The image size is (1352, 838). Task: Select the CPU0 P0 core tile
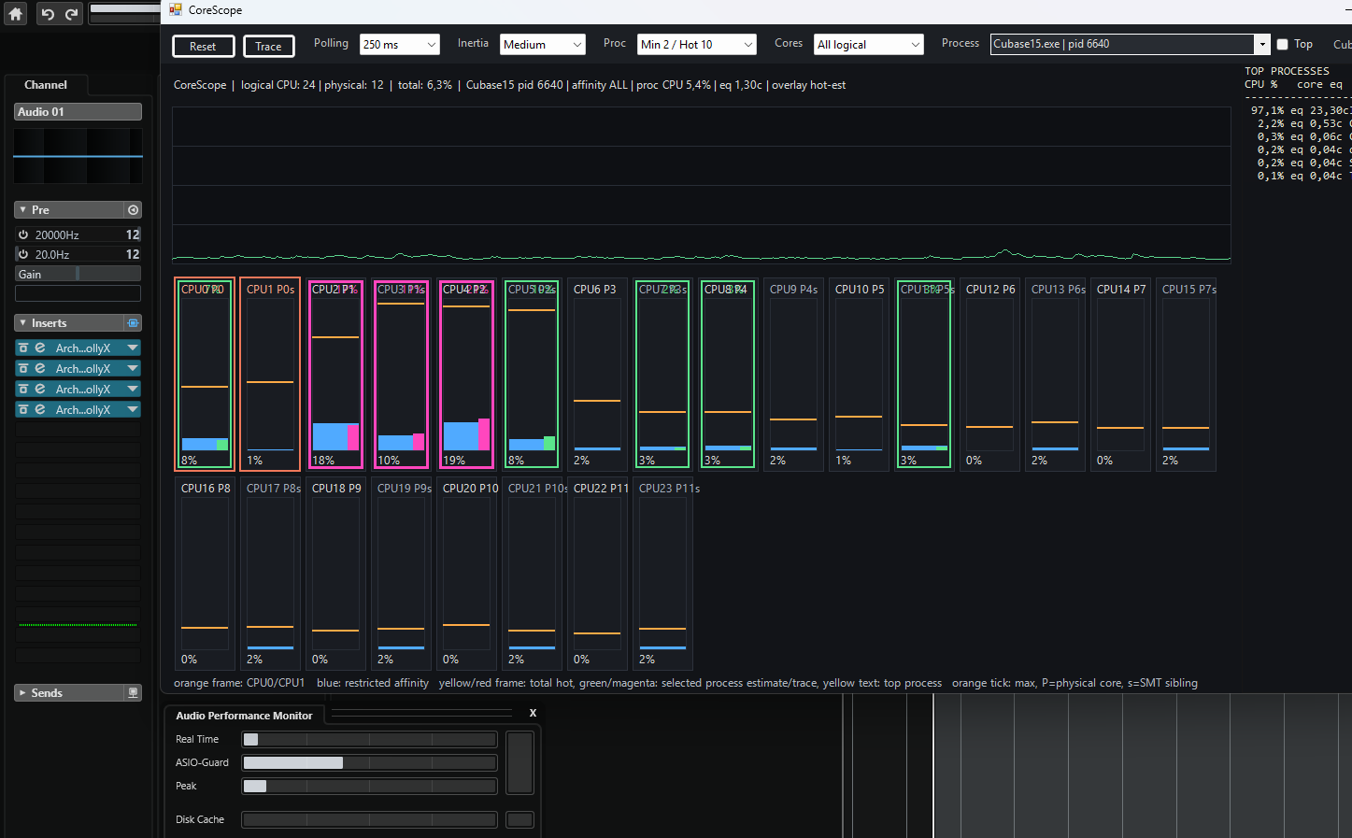click(205, 374)
